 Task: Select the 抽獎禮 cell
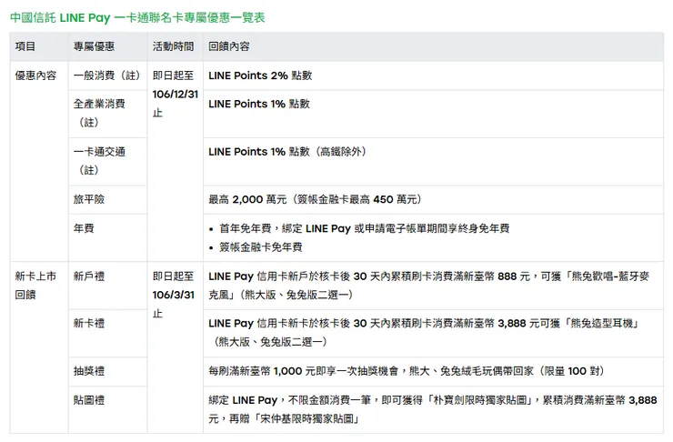pos(107,371)
